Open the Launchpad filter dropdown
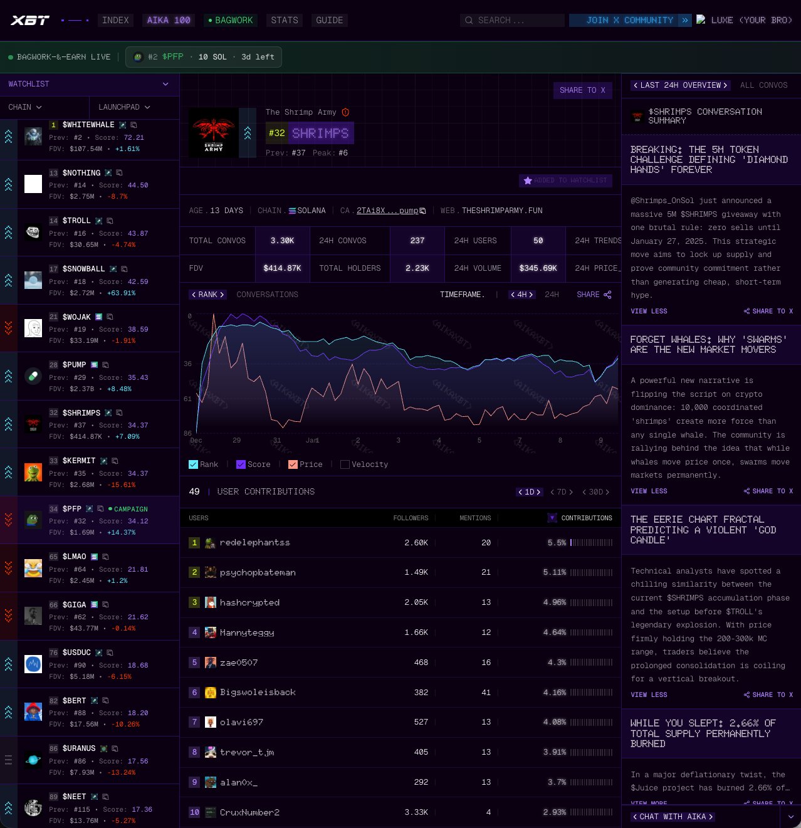 click(x=124, y=107)
